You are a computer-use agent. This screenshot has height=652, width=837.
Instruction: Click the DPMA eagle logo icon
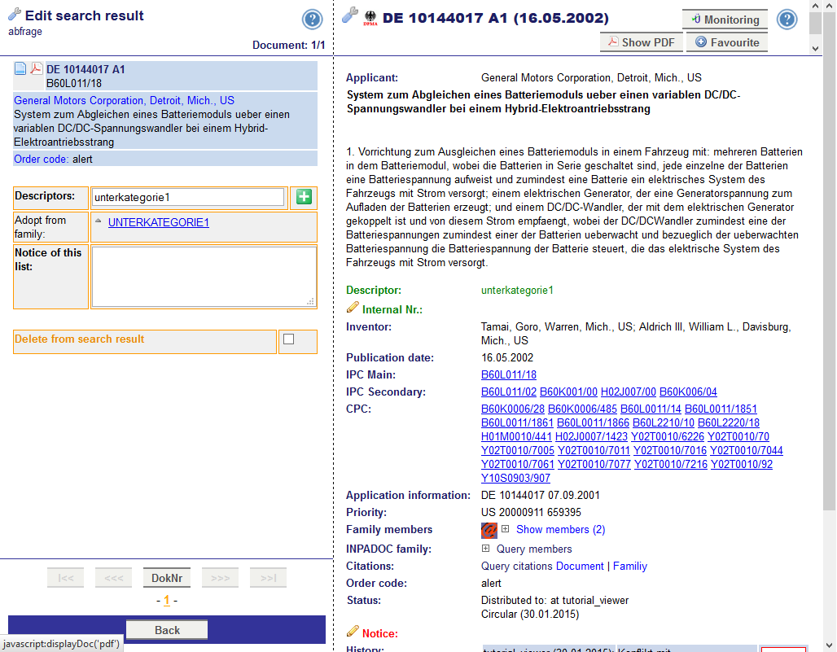tap(370, 19)
